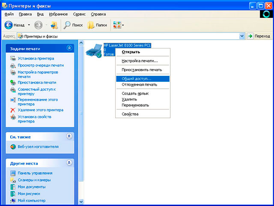This screenshot has height=206, width=274.
Task: Click the Установка принтера link
Action: (x=36, y=58)
